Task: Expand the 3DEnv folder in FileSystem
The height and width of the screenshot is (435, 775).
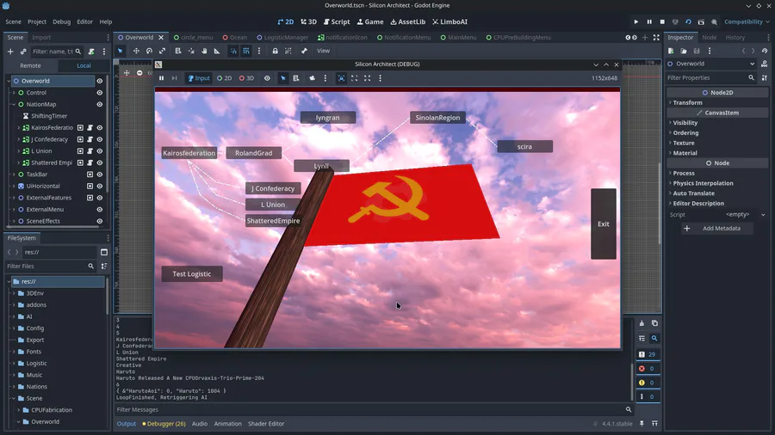Action: click(x=14, y=293)
